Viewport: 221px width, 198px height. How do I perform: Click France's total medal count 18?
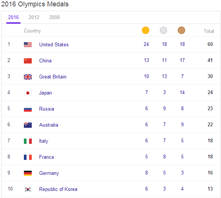point(210,157)
